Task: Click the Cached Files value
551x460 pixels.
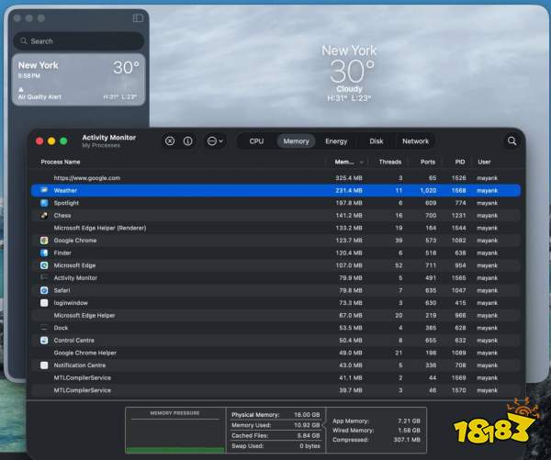Action: pyautogui.click(x=309, y=436)
